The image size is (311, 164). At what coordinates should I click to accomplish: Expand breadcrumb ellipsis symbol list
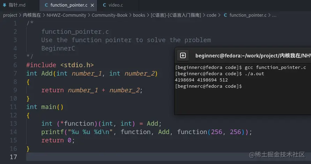(274, 15)
